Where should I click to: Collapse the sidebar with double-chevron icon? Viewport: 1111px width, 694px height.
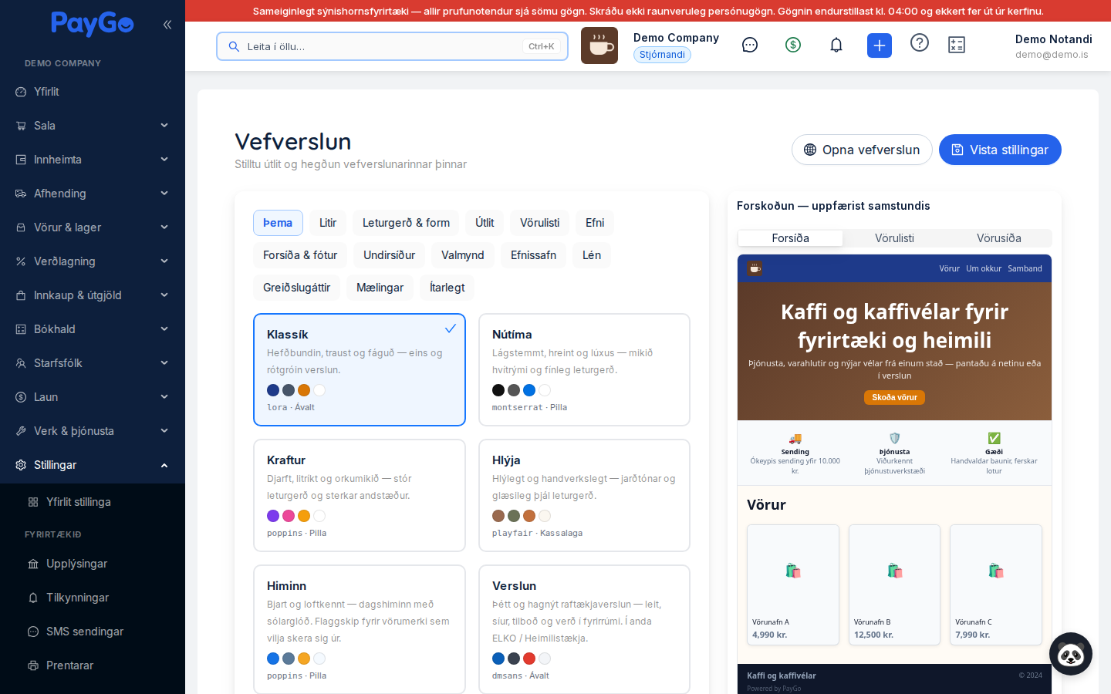click(167, 25)
